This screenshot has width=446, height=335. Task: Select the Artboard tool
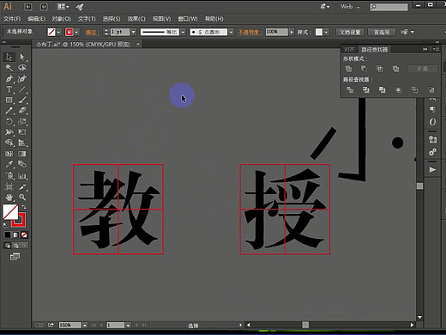coord(9,186)
